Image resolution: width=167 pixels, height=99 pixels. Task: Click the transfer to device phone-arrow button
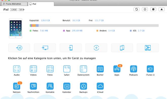click(71, 48)
